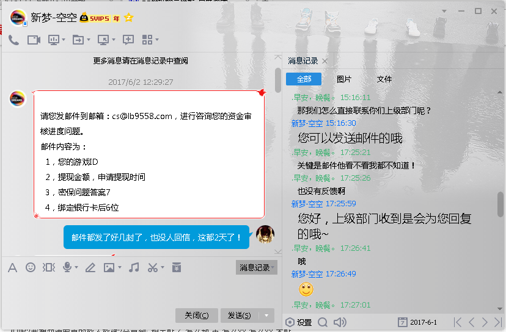Click the 更多消息请在消息记录中查阅 link
Viewport: 506px width, 332px height.
(x=141, y=60)
